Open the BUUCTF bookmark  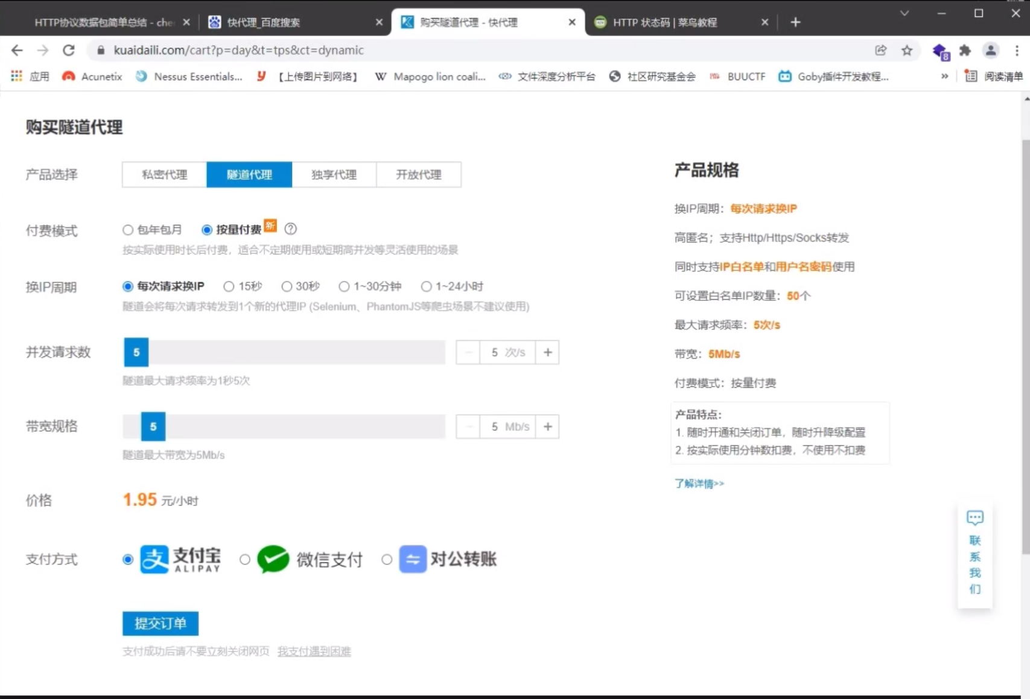(x=737, y=76)
